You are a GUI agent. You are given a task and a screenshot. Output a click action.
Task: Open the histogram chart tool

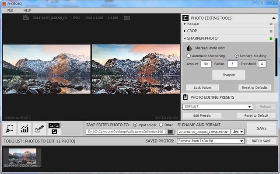pos(24,129)
